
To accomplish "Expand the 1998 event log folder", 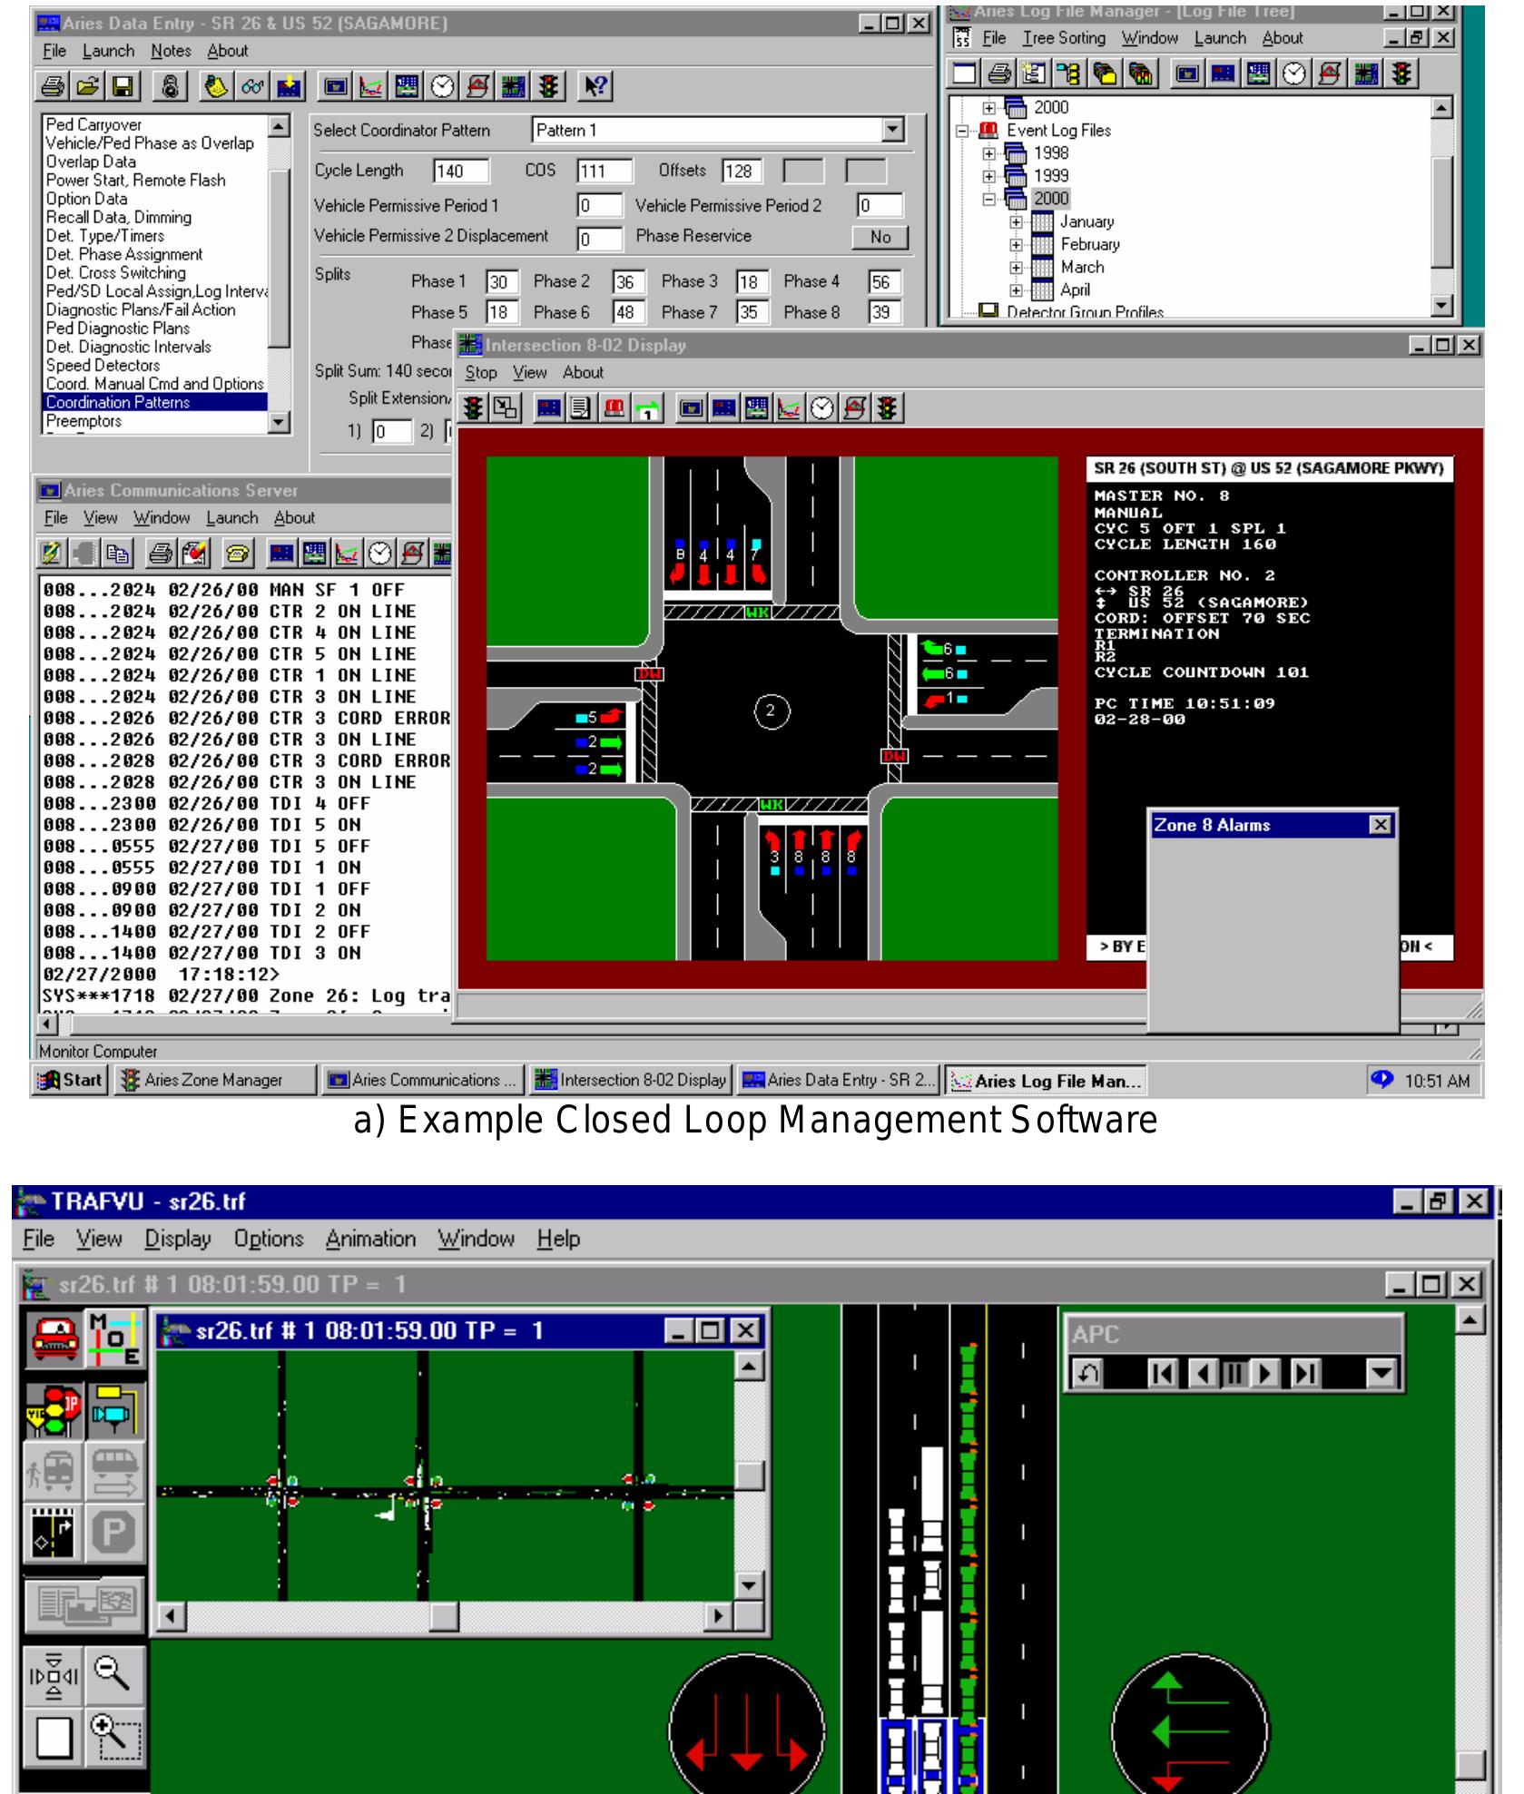I will (990, 153).
